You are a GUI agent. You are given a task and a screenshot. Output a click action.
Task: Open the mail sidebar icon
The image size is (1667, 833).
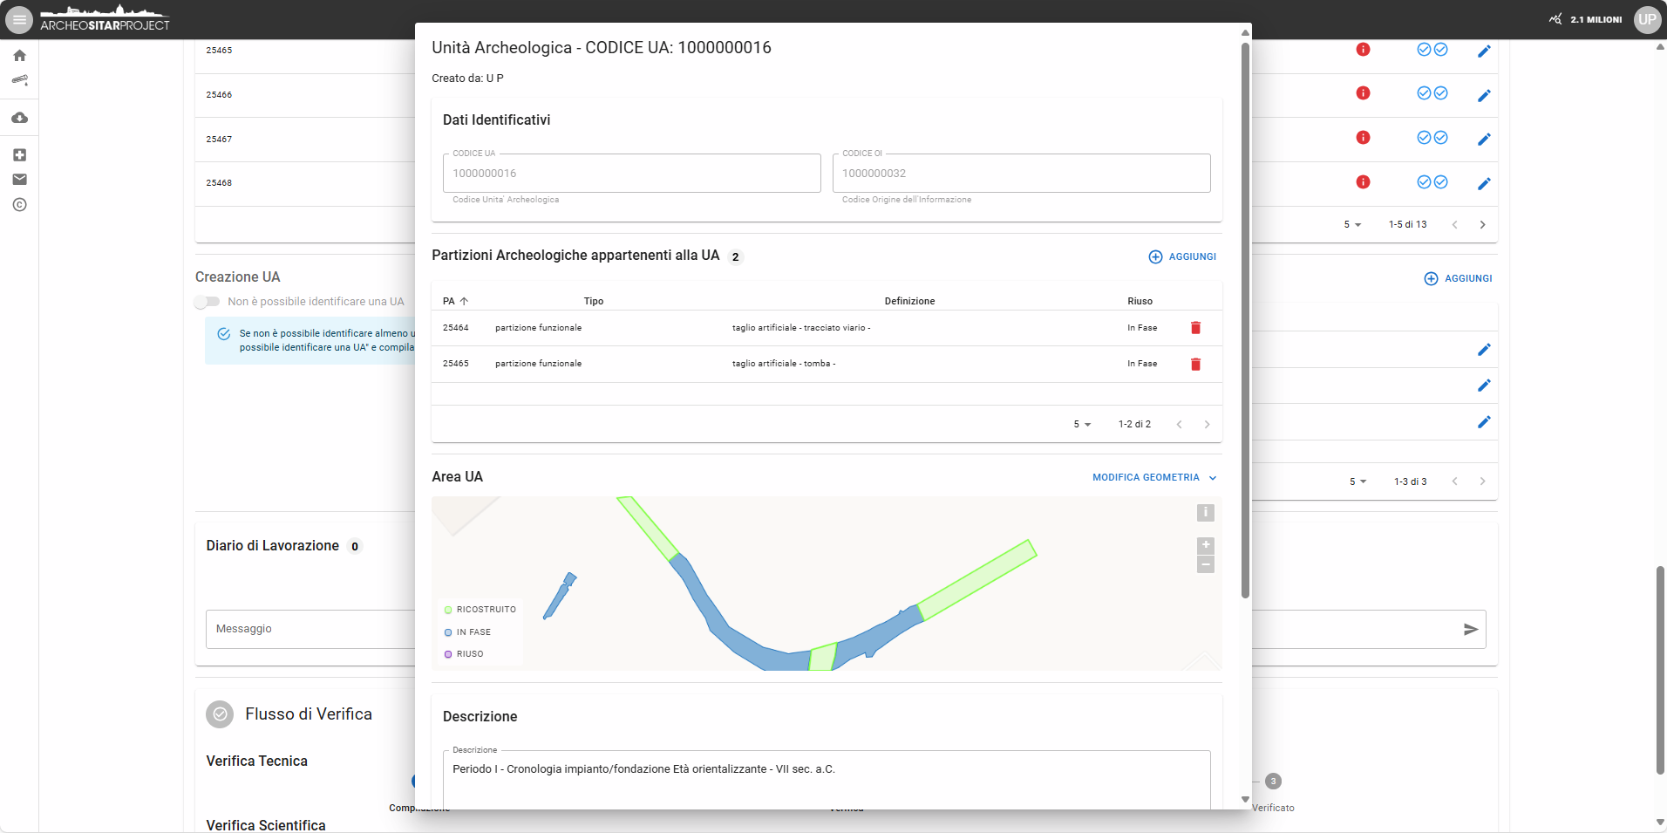19,180
